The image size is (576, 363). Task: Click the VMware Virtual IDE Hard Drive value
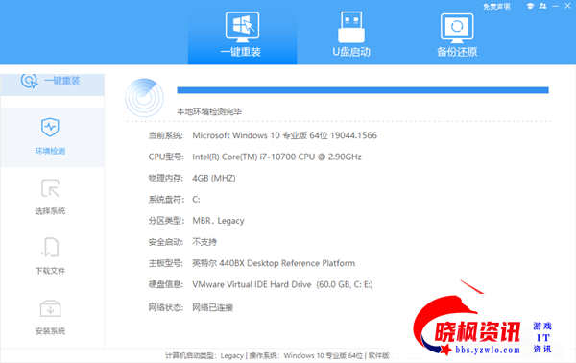point(282,285)
